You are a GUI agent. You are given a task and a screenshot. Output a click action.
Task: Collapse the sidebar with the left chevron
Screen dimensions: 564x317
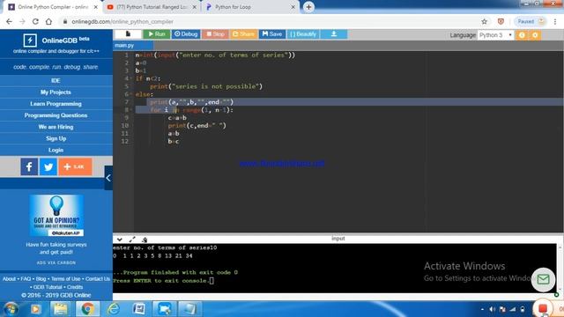[108, 178]
